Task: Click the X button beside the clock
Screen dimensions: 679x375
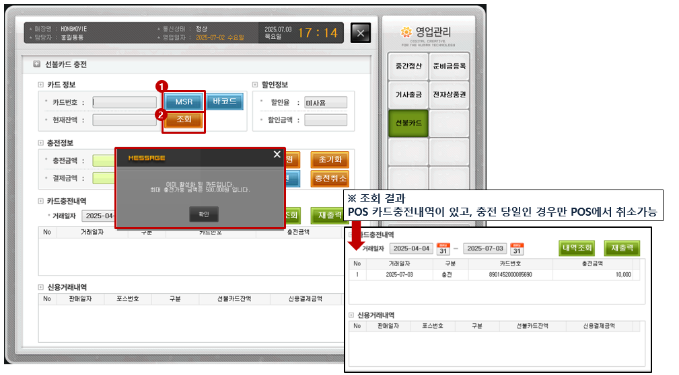Action: pos(361,33)
